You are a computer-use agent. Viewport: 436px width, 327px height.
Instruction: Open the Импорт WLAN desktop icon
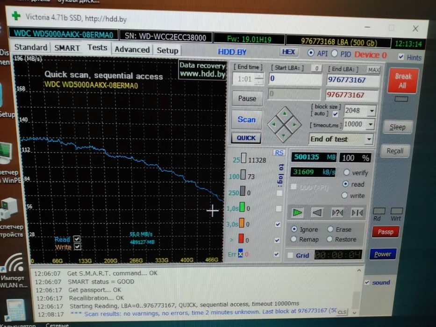pyautogui.click(x=14, y=270)
